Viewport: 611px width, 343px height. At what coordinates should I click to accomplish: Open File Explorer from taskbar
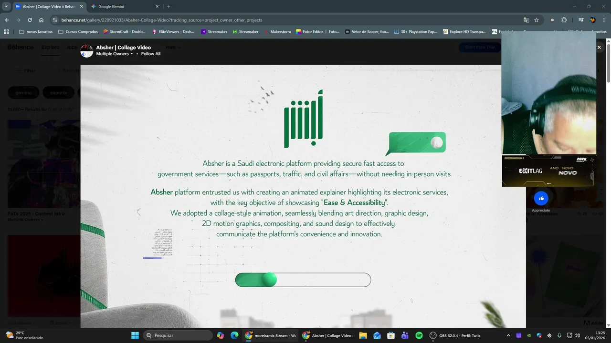pos(363,335)
